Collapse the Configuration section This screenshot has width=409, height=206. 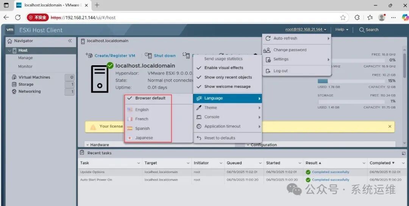pyautogui.click(x=248, y=145)
